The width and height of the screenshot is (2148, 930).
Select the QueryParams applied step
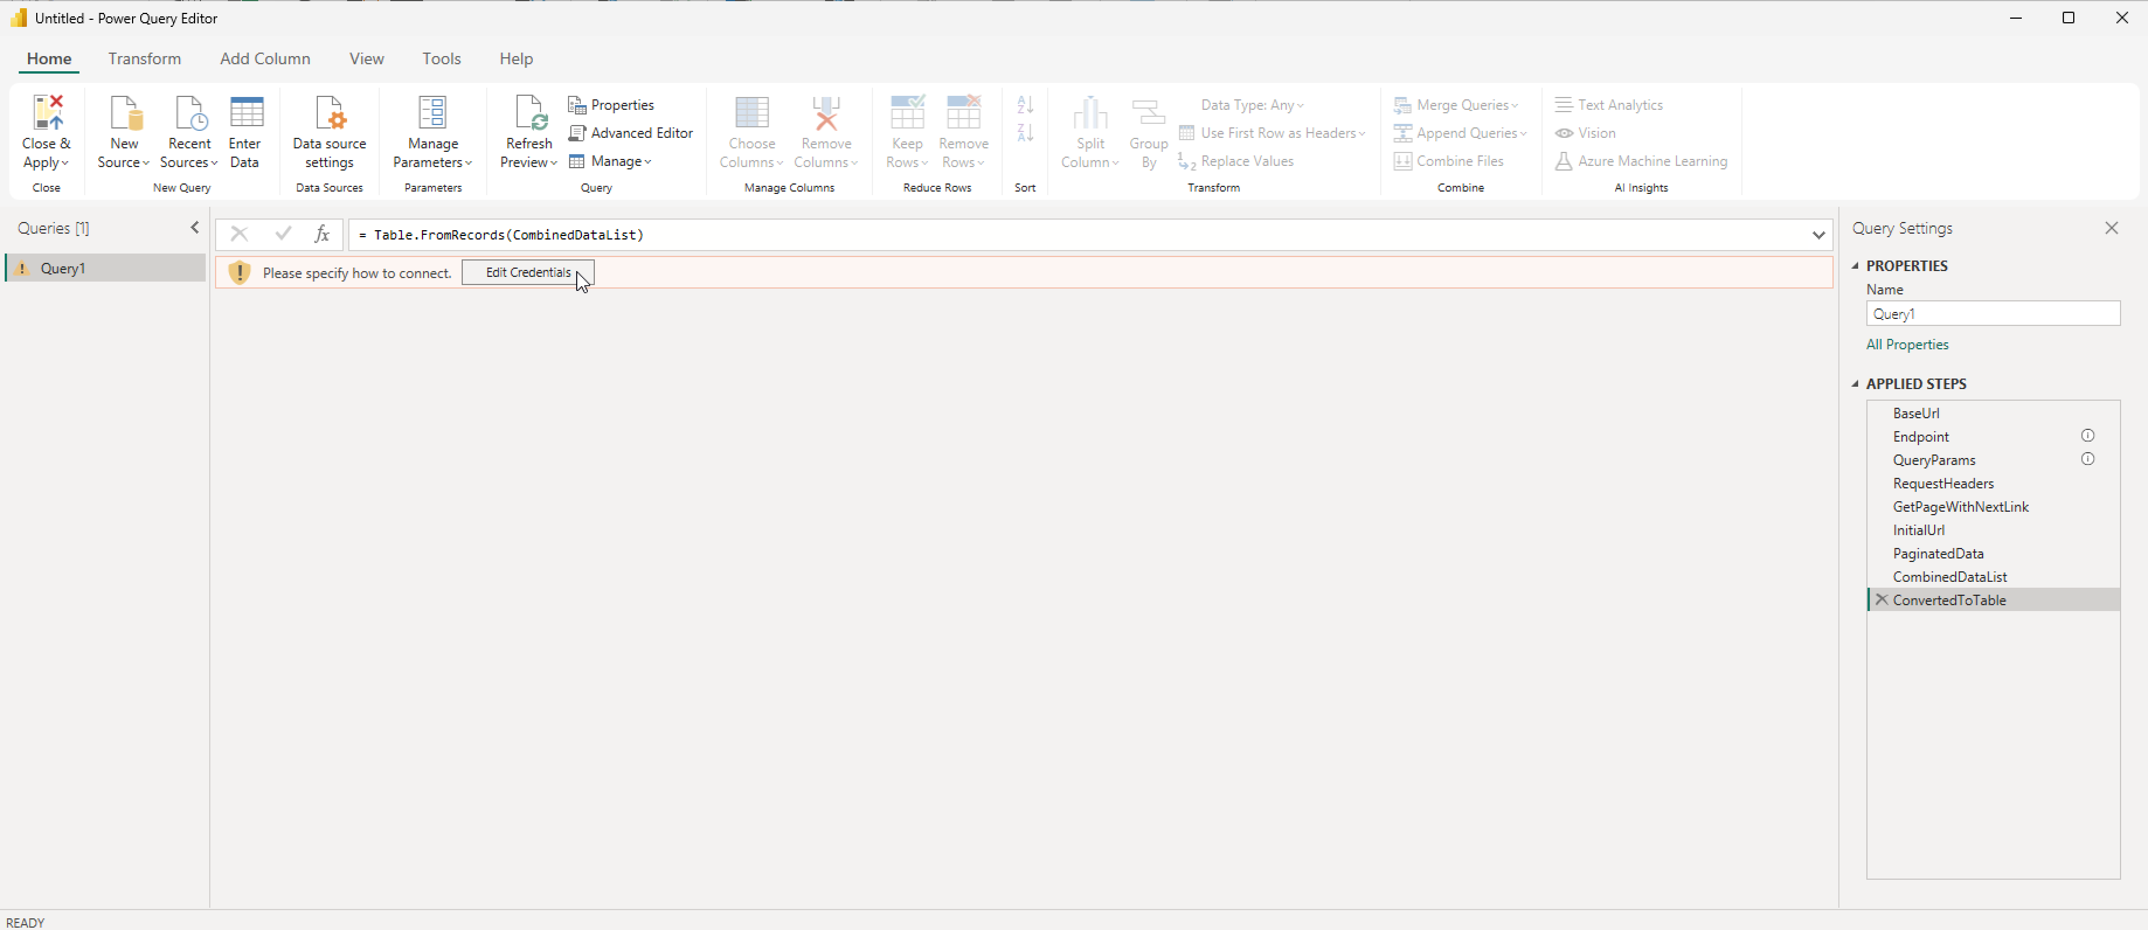tap(1993, 459)
